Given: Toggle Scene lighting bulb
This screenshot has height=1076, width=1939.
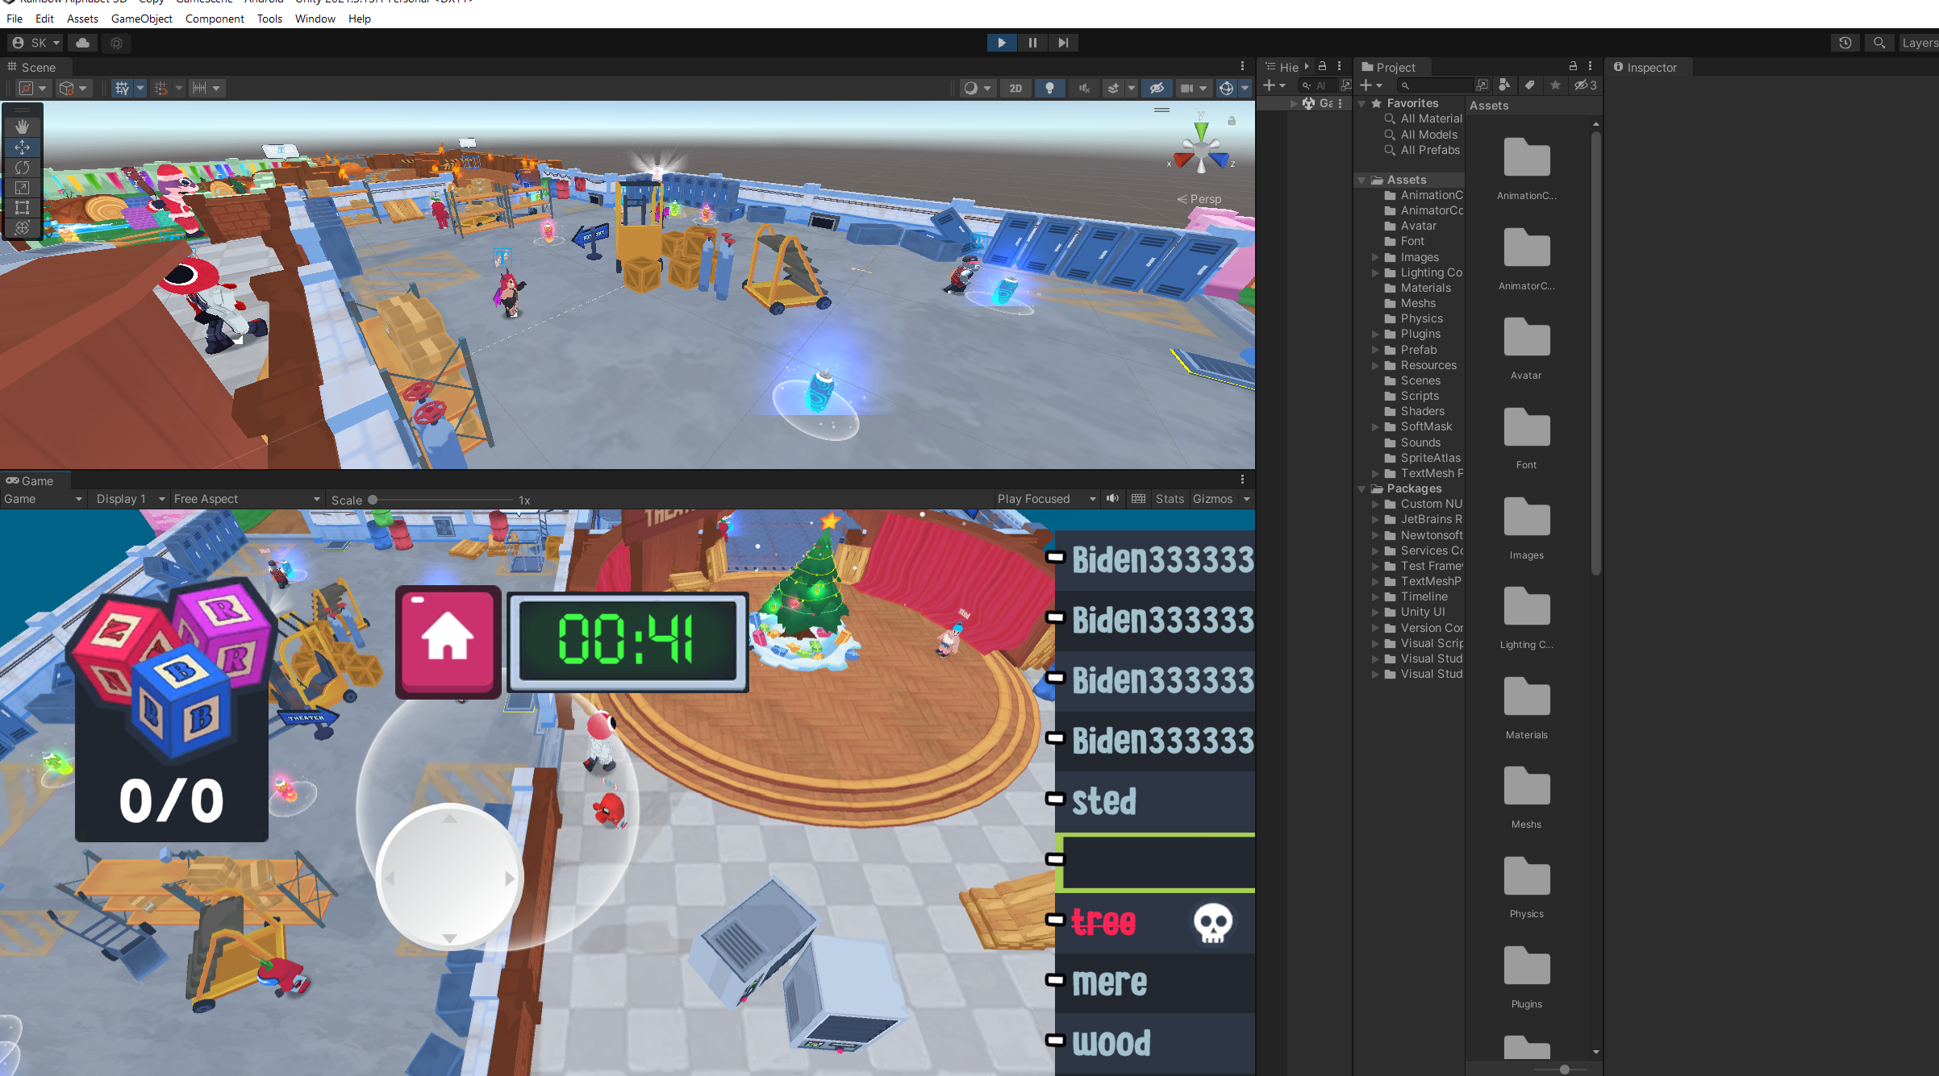Looking at the screenshot, I should [1049, 88].
